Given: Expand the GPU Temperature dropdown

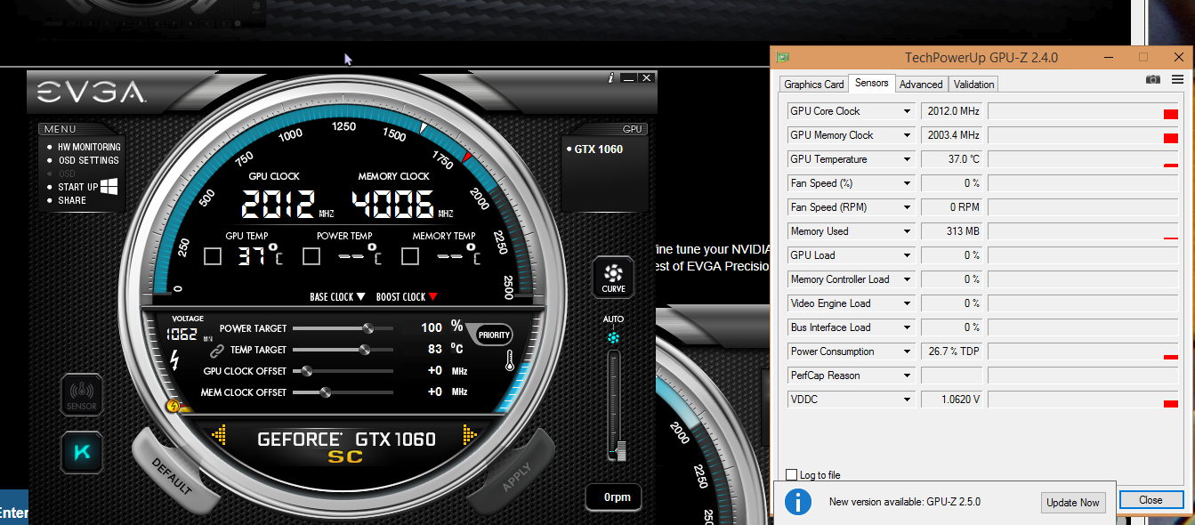Looking at the screenshot, I should 907,159.
